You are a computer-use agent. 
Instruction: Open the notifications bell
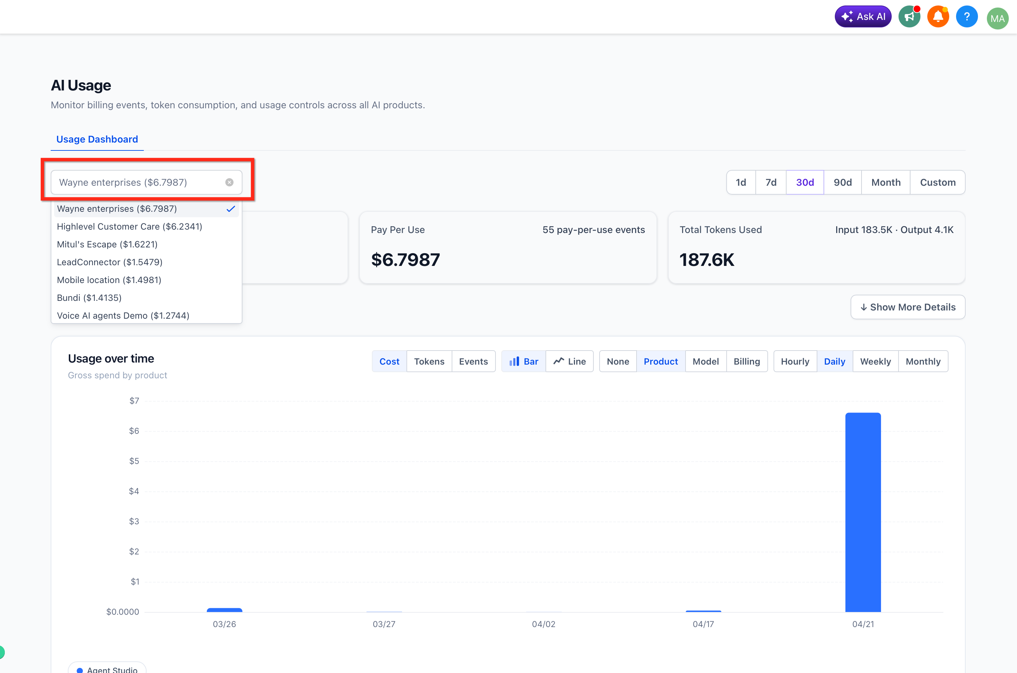(938, 17)
